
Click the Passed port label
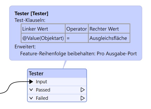coord(43,90)
